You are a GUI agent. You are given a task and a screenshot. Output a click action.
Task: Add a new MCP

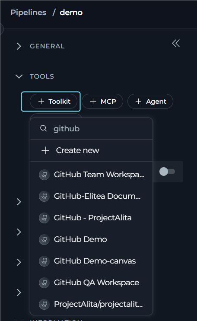[102, 102]
